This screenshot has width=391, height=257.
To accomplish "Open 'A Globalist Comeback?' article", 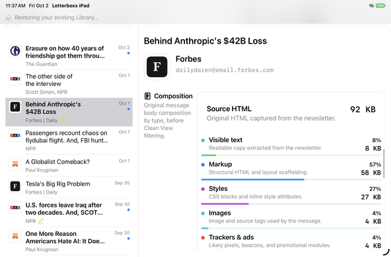I will (69, 165).
